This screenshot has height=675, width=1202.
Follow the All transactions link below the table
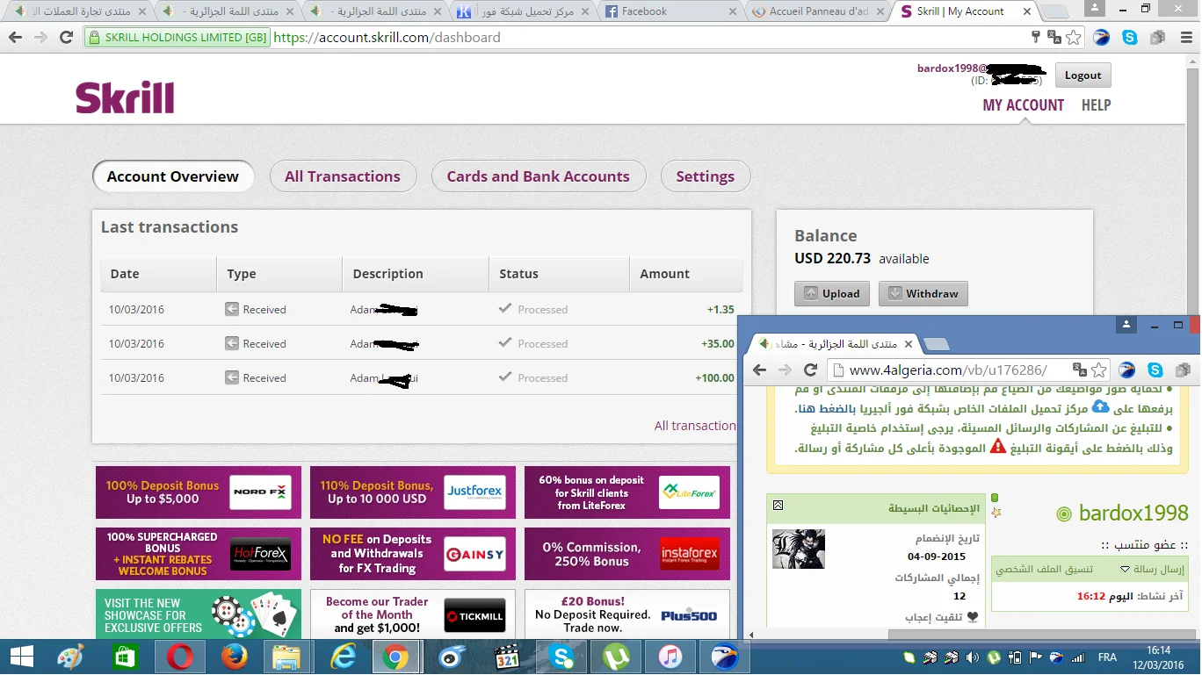click(695, 426)
